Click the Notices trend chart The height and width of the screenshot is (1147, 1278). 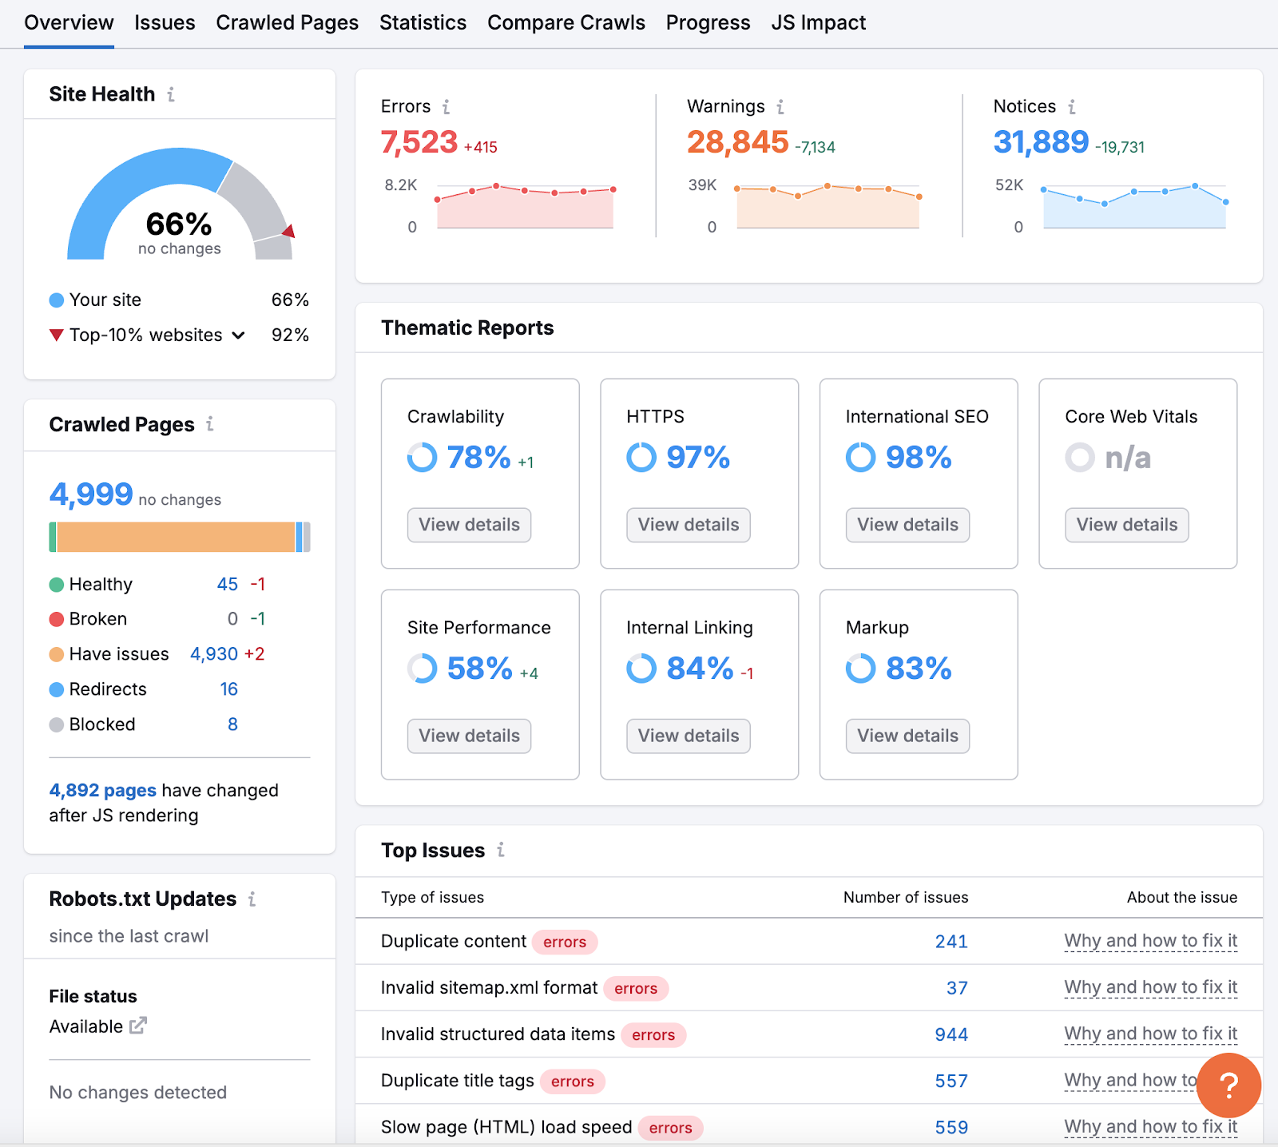coord(1134,207)
